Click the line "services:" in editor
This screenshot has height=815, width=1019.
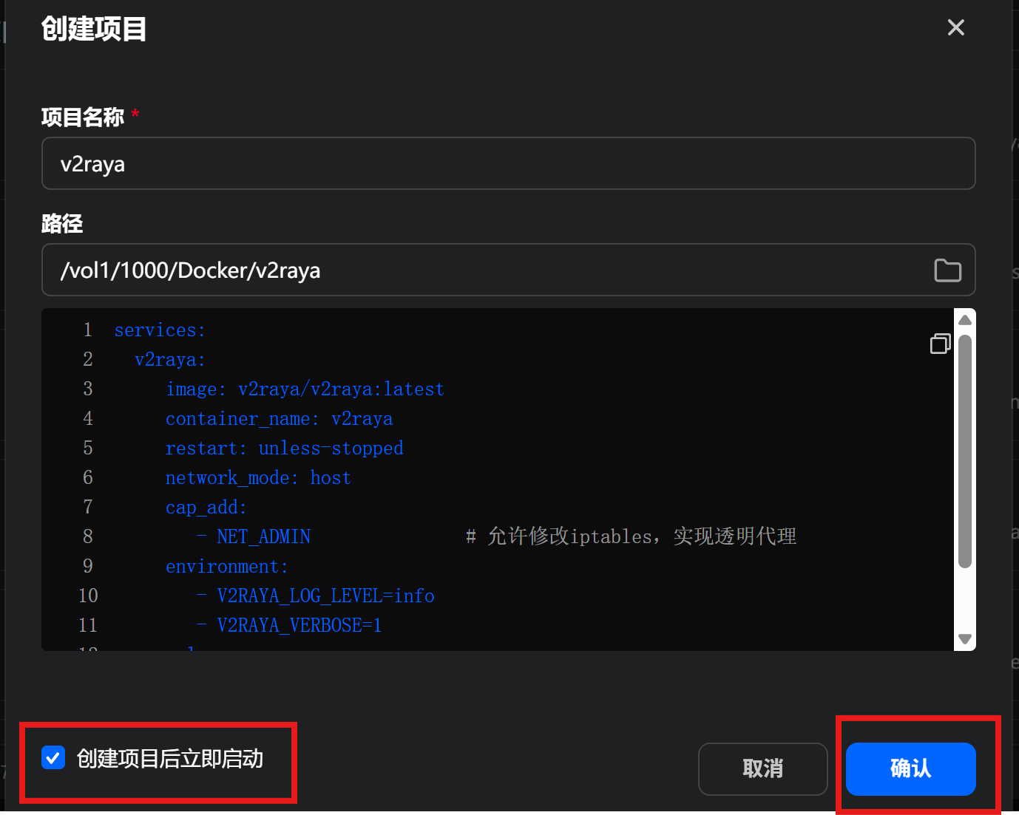coord(160,330)
